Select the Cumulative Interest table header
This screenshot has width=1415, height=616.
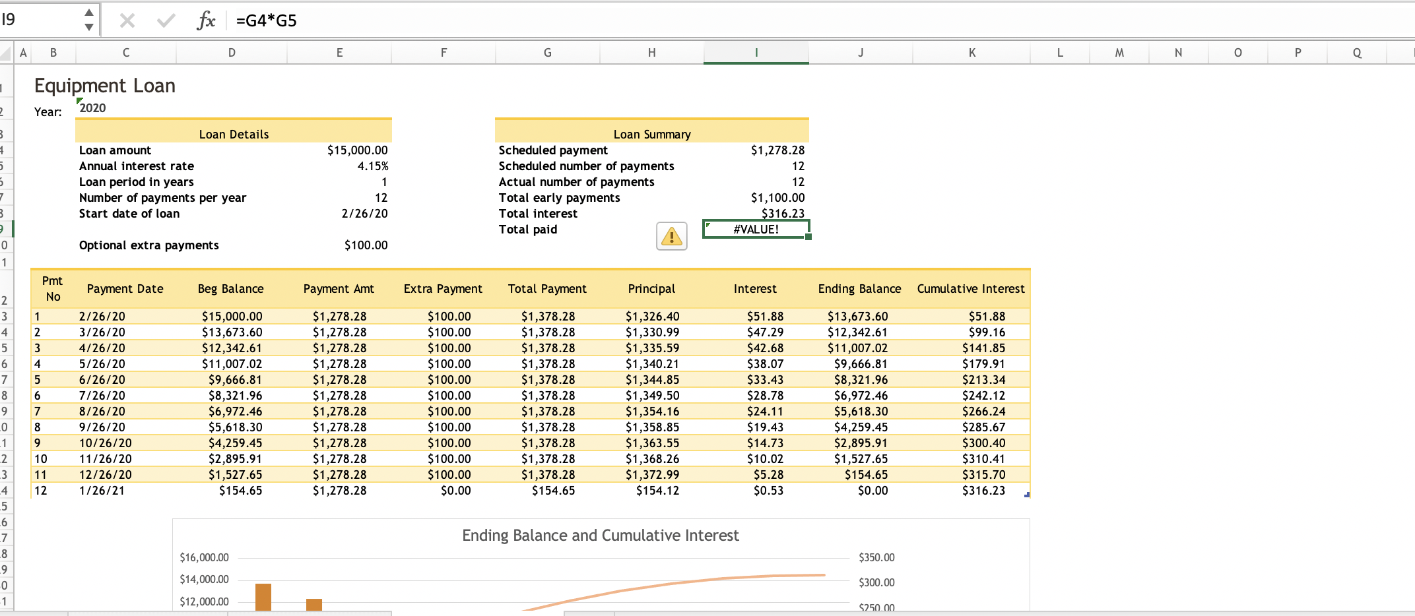(x=971, y=289)
